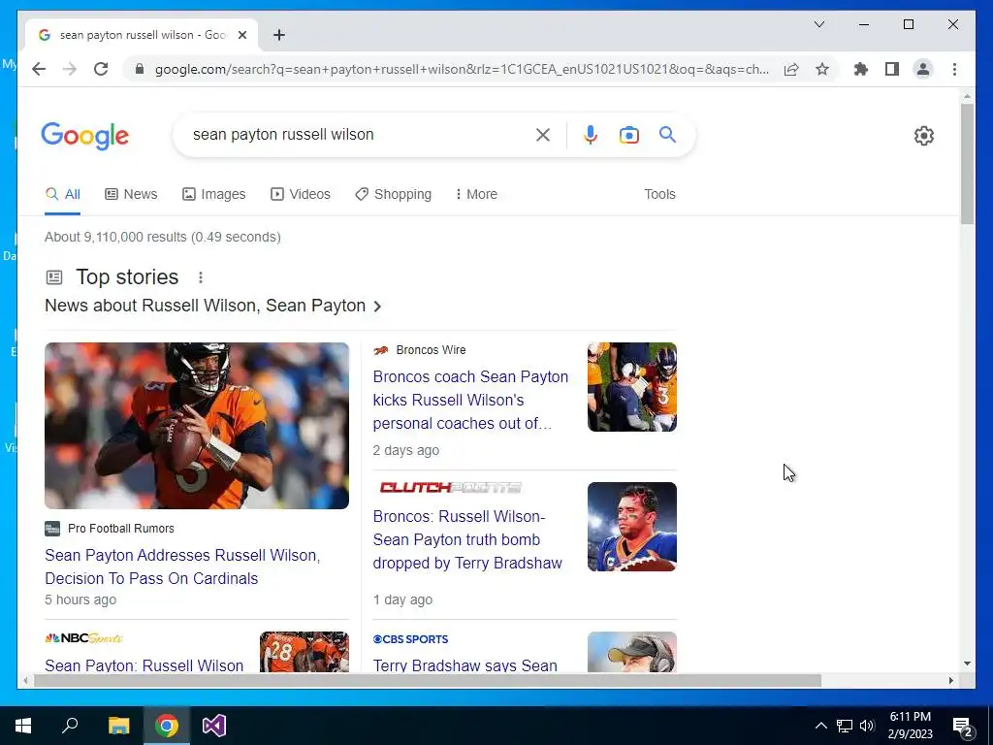The height and width of the screenshot is (745, 993).
Task: Open the large Russell Wilson quarterback photo
Action: (x=196, y=426)
